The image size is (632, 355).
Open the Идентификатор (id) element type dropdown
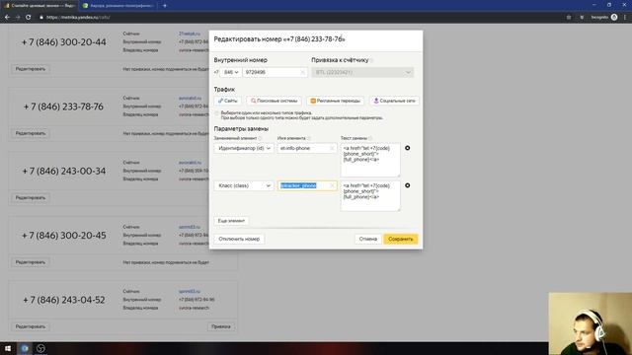(x=244, y=148)
